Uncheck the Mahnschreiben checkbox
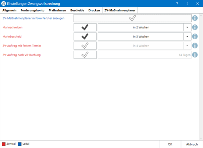The width and height of the screenshot is (203, 148). pos(85,27)
